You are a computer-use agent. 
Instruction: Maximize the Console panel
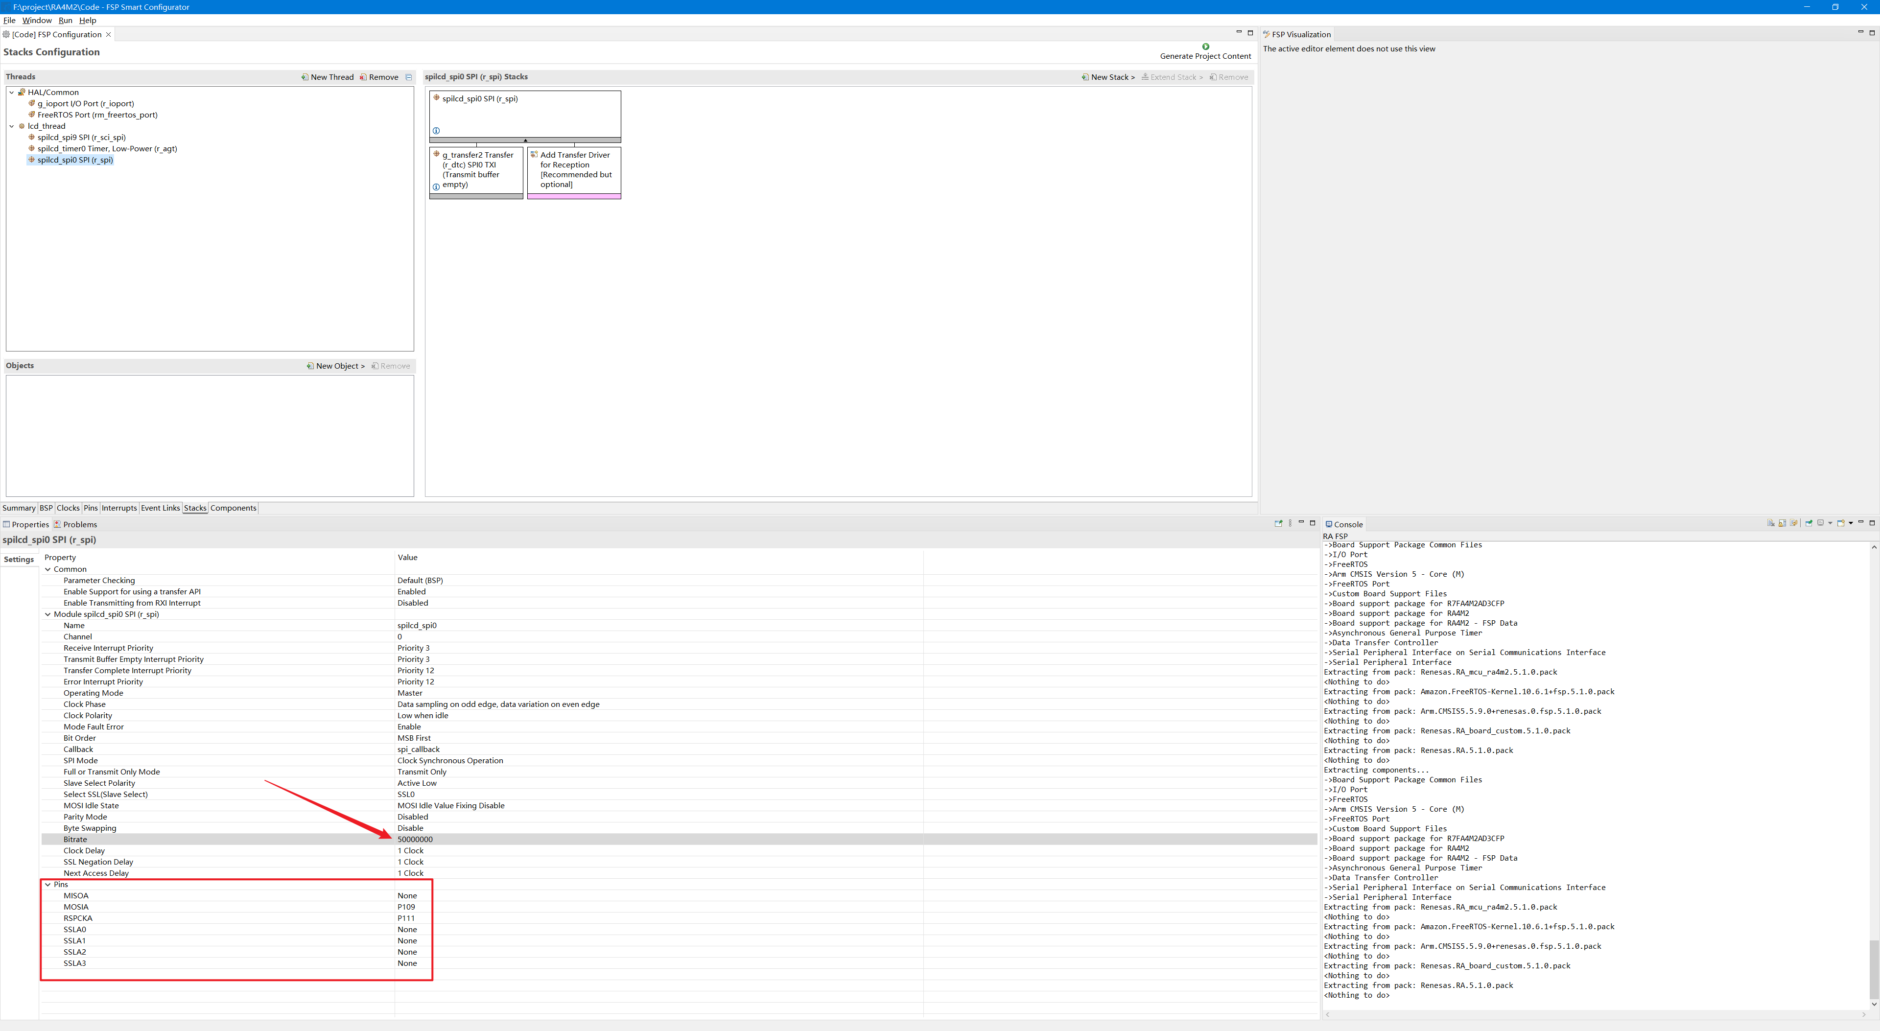click(x=1872, y=522)
